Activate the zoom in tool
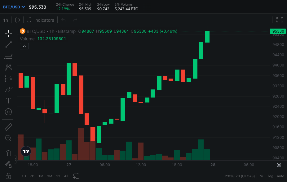Screen dimensions: 287x182 pyautogui.click(x=8, y=138)
